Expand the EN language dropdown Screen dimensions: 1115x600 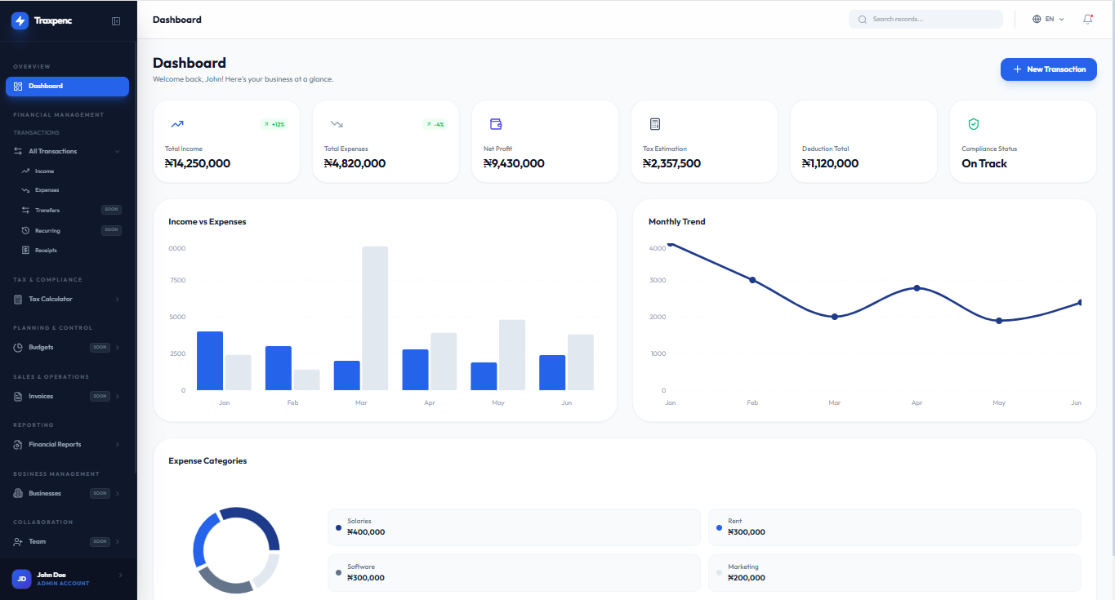click(x=1048, y=19)
